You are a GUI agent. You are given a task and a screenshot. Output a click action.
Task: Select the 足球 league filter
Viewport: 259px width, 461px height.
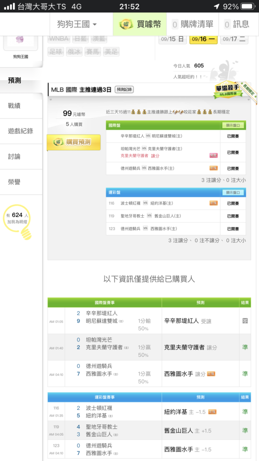(x=56, y=52)
